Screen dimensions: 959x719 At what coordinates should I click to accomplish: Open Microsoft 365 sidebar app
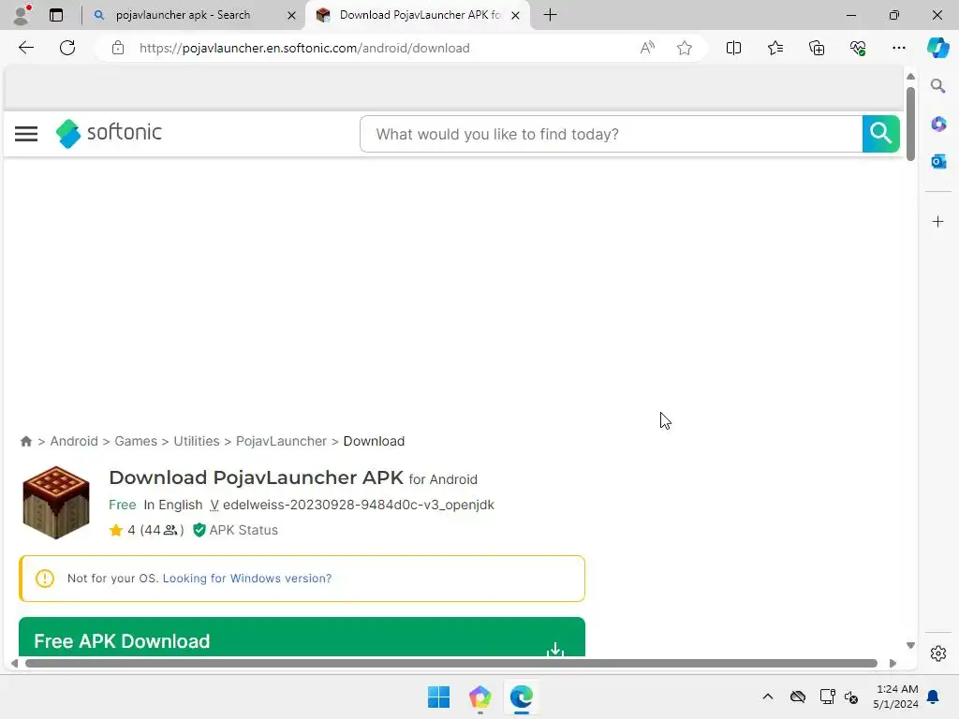pyautogui.click(x=938, y=125)
